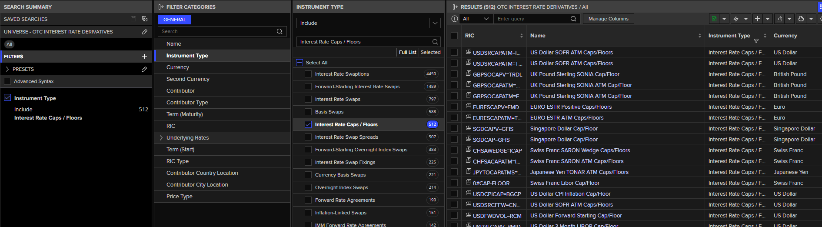
Task: Expand the Underlying Rates category
Action: (x=161, y=138)
